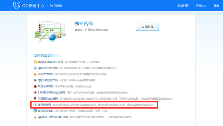223x126 pixels.
Task: Click description 为您游戏内的所有角色设置密码保护
Action: click(x=78, y=80)
